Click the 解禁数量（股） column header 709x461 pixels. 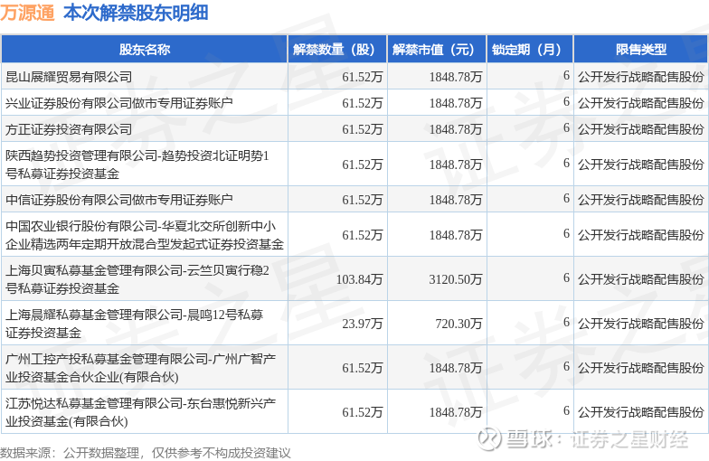pos(337,49)
